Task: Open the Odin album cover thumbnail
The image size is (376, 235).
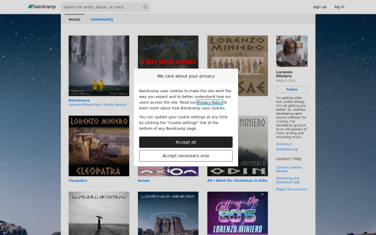Action: 253,146
